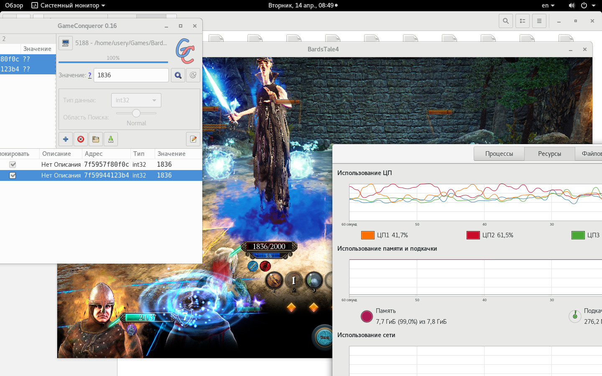Use game ability slot 3 icon

[314, 281]
